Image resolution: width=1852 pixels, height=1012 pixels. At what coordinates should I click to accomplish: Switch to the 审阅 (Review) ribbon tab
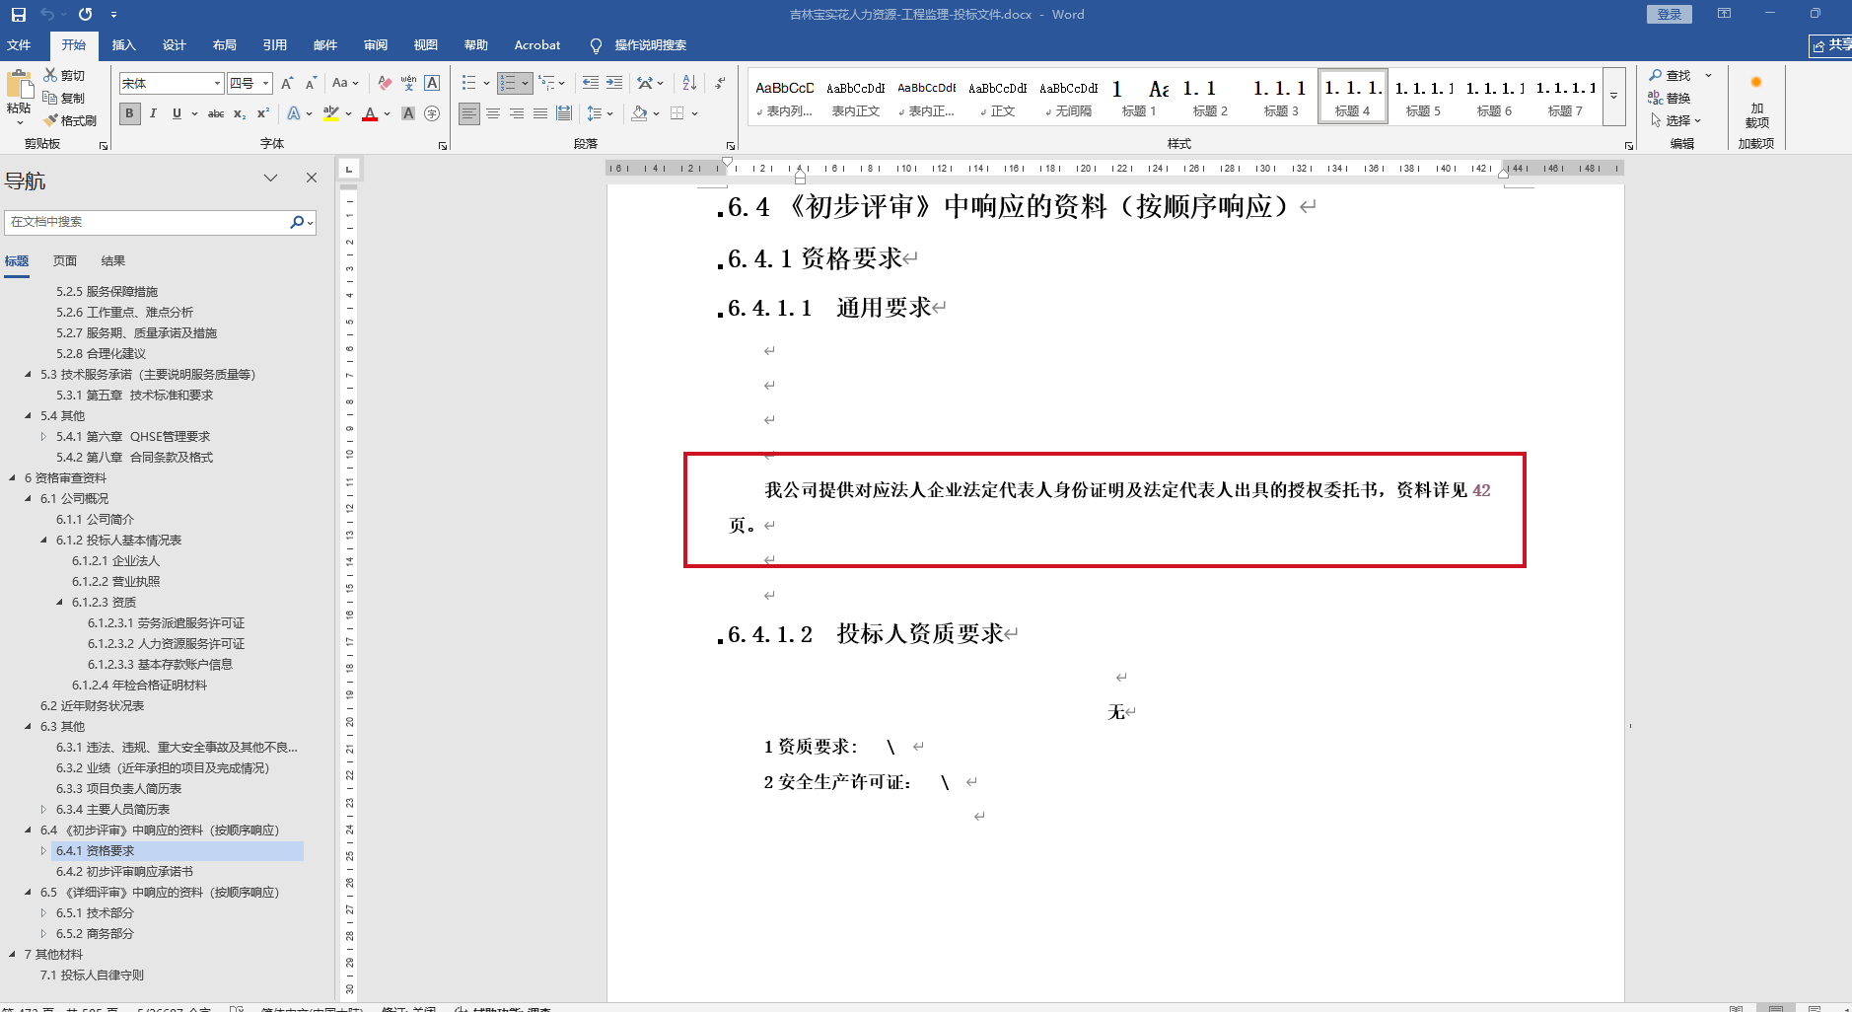pyautogui.click(x=376, y=45)
